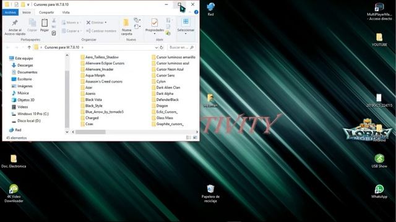This screenshot has height=222, width=396.
Task: Expand the Seleccionar dropdown arrow
Action: pos(186,34)
